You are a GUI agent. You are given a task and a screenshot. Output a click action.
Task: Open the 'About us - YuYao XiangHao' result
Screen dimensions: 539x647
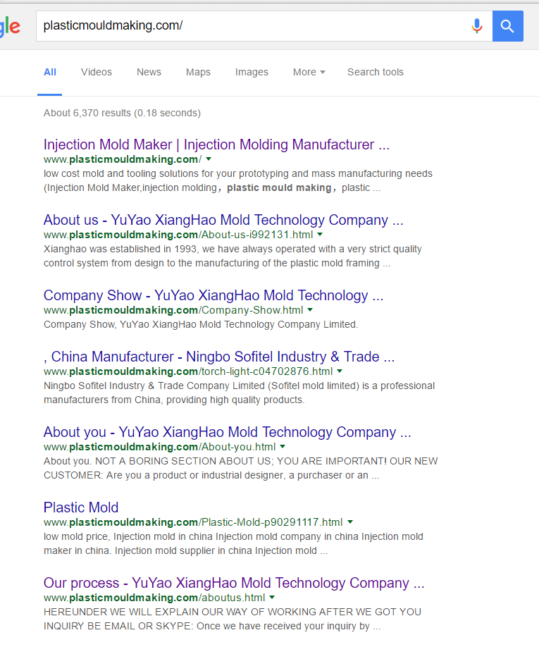click(223, 220)
